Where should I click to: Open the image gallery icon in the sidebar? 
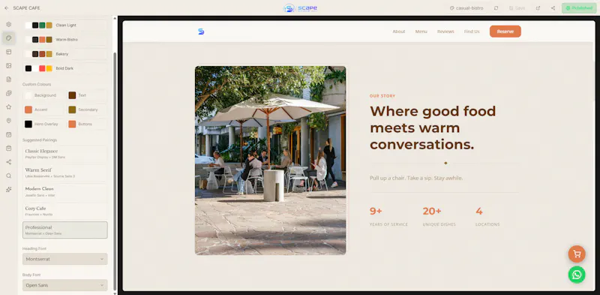tap(8, 65)
